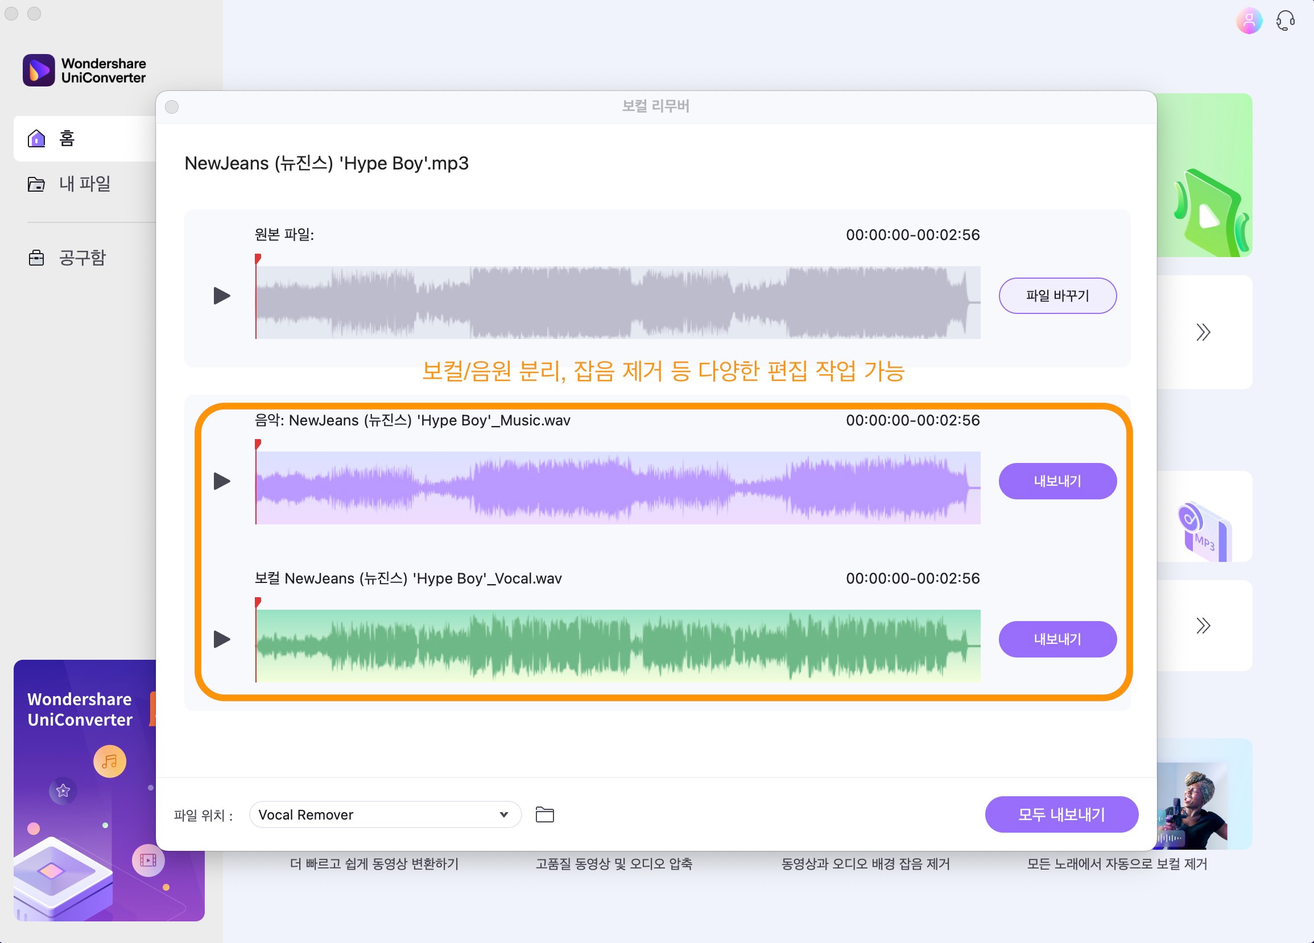The width and height of the screenshot is (1314, 943).
Task: Export the Vocal.wav track via 내보내기
Action: click(x=1056, y=639)
